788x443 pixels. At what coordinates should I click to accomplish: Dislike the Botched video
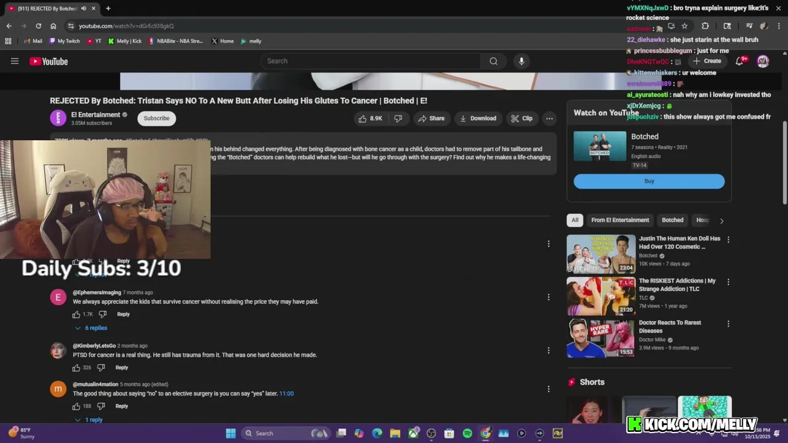(x=398, y=118)
